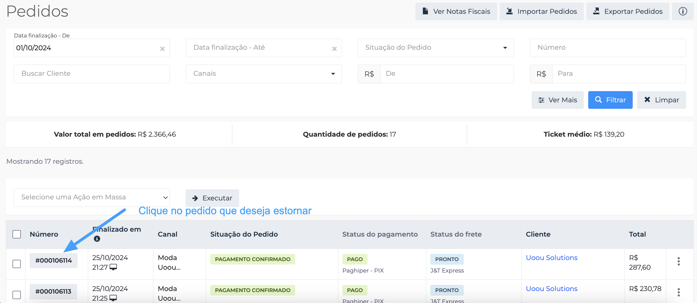
Task: Click info icon under 'Finalizado em' header
Action: (x=97, y=239)
